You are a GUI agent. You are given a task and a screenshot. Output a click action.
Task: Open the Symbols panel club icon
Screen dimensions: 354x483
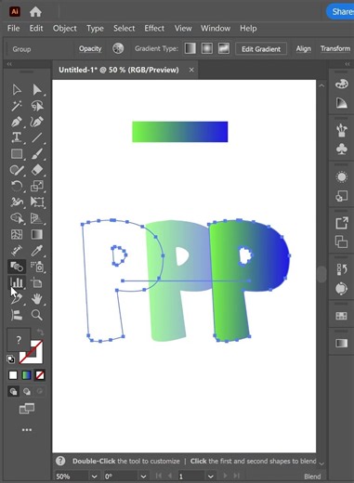[341, 150]
